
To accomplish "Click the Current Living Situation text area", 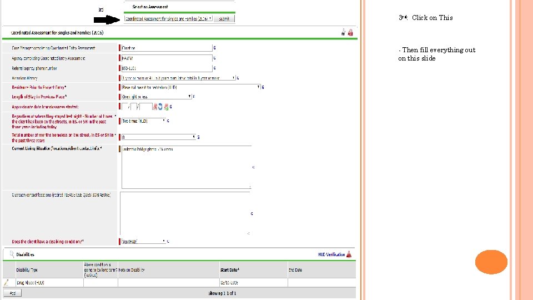I will click(187, 167).
